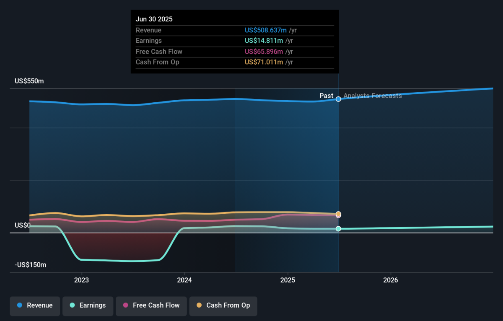
Task: Toggle the Cash From Op legend series
Action: point(223,305)
